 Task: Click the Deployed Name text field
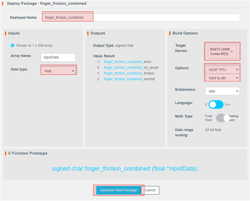point(141,18)
